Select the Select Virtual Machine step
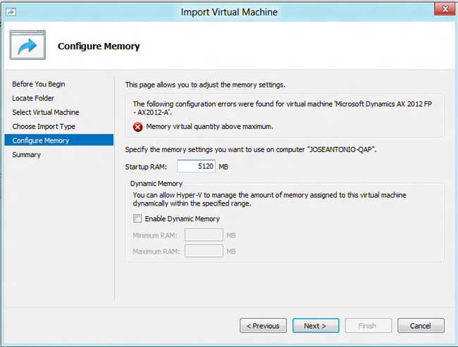Image resolution: width=458 pixels, height=347 pixels. coord(46,112)
